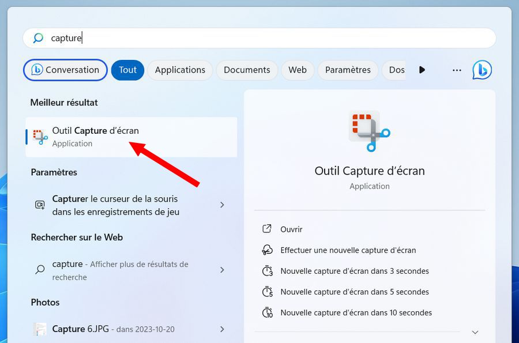Open the three-dots more options menu
The height and width of the screenshot is (343, 519).
(457, 70)
